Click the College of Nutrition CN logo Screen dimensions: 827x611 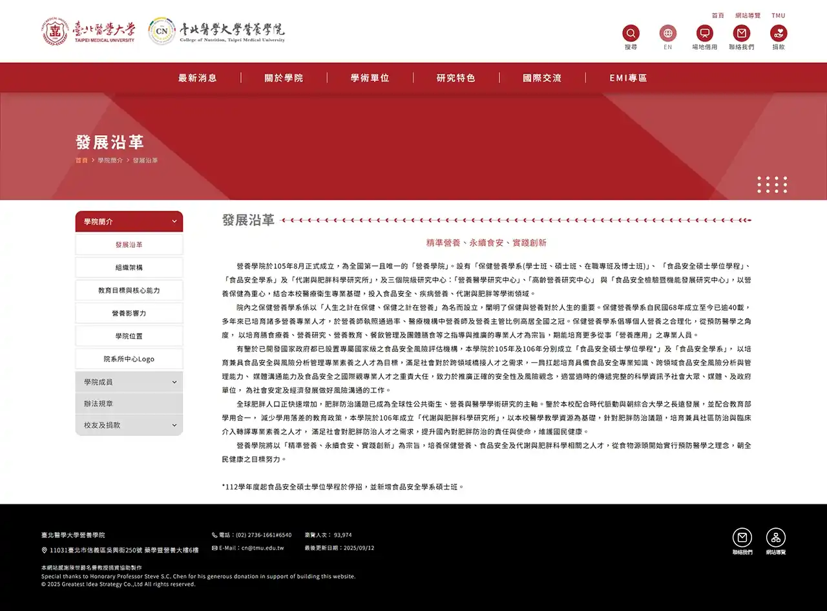coord(162,30)
